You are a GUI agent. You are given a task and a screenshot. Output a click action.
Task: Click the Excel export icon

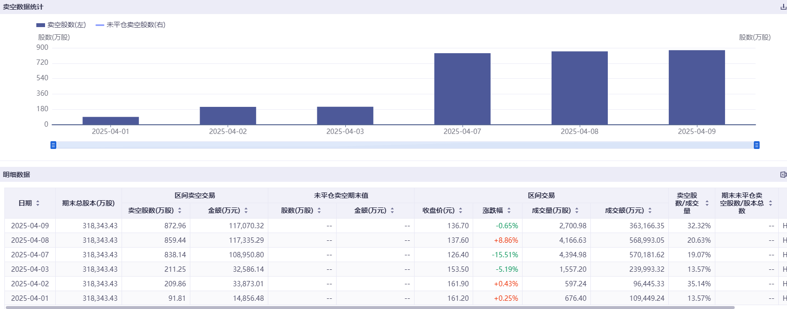tap(783, 175)
